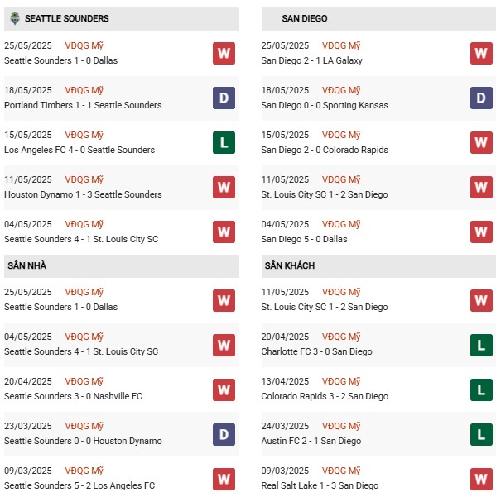Screen dimensions: 496x497
Task: Open the SEATTLE SOUNDERS header
Action: click(122, 19)
